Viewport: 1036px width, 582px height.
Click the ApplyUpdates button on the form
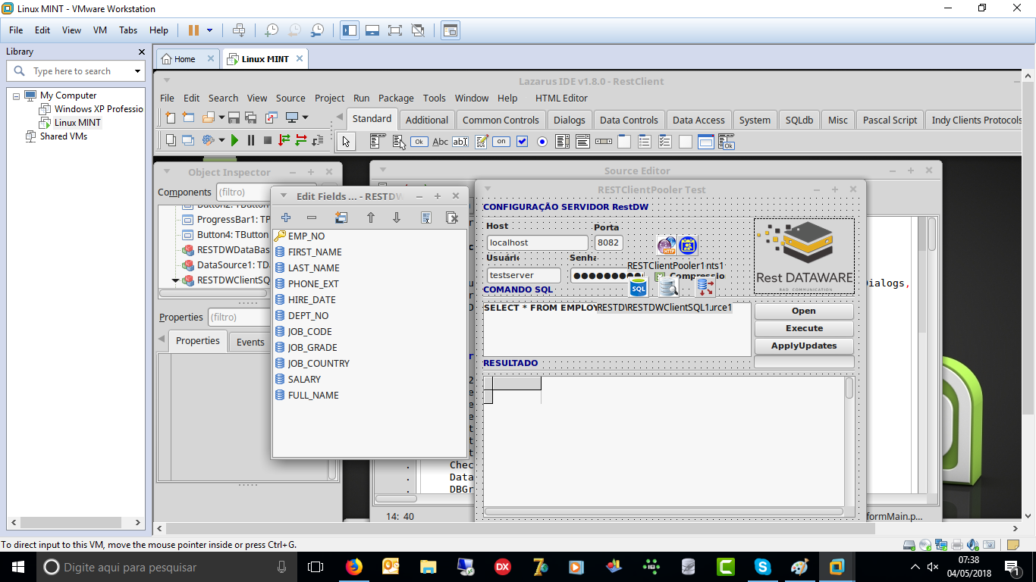[x=804, y=346]
